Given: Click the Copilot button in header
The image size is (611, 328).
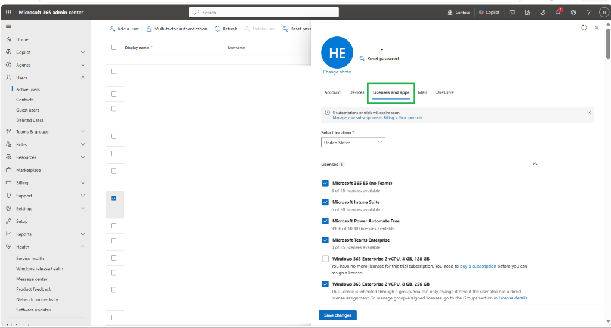Looking at the screenshot, I should (489, 12).
